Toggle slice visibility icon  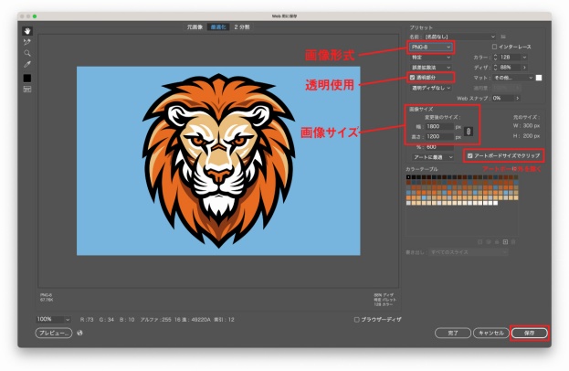(27, 89)
